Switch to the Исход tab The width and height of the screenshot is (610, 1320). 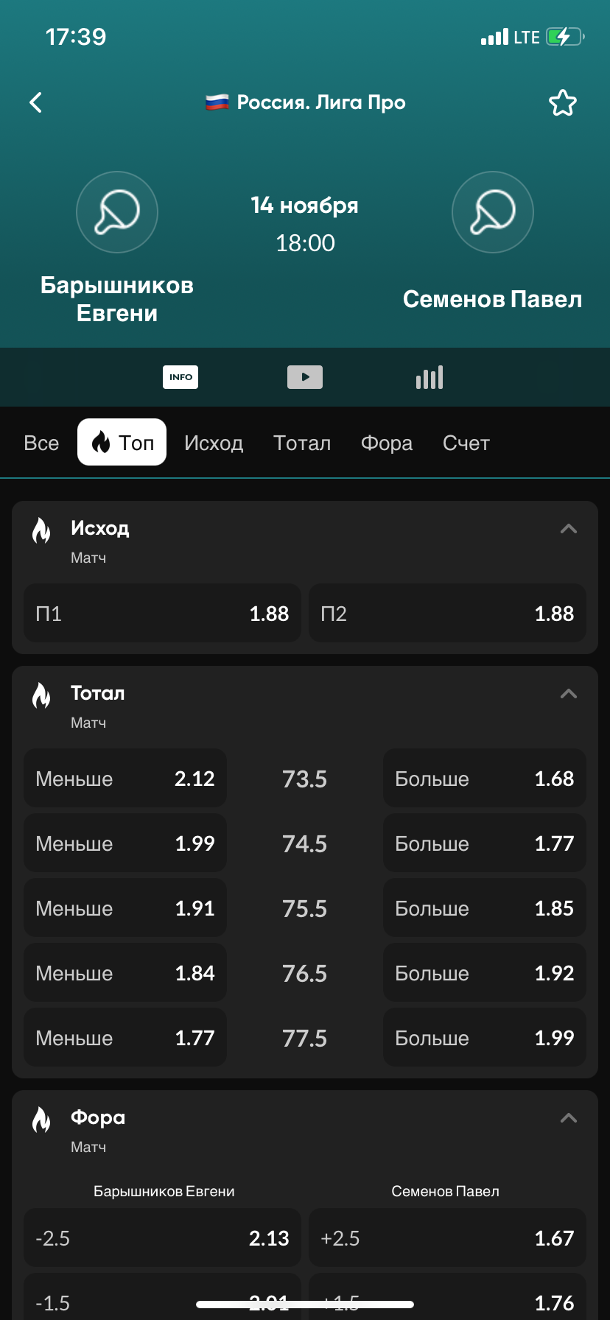pyautogui.click(x=214, y=443)
